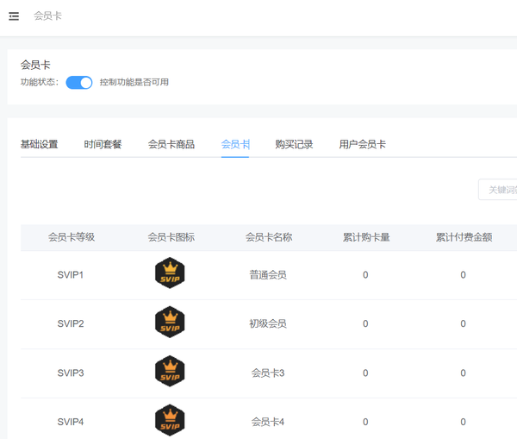Click the SVIP4 row crown badge icon
The image size is (517, 439).
[x=170, y=420]
